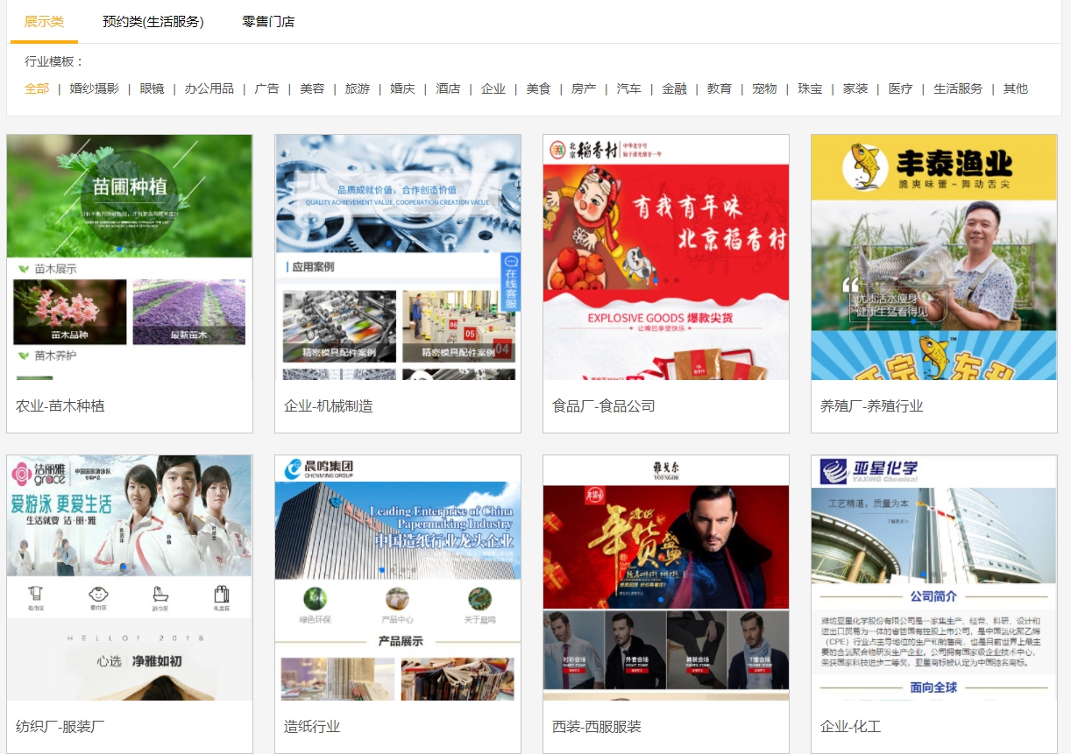Select the 企业 filter in 行业模板
Image resolution: width=1071 pixels, height=754 pixels.
coord(493,88)
